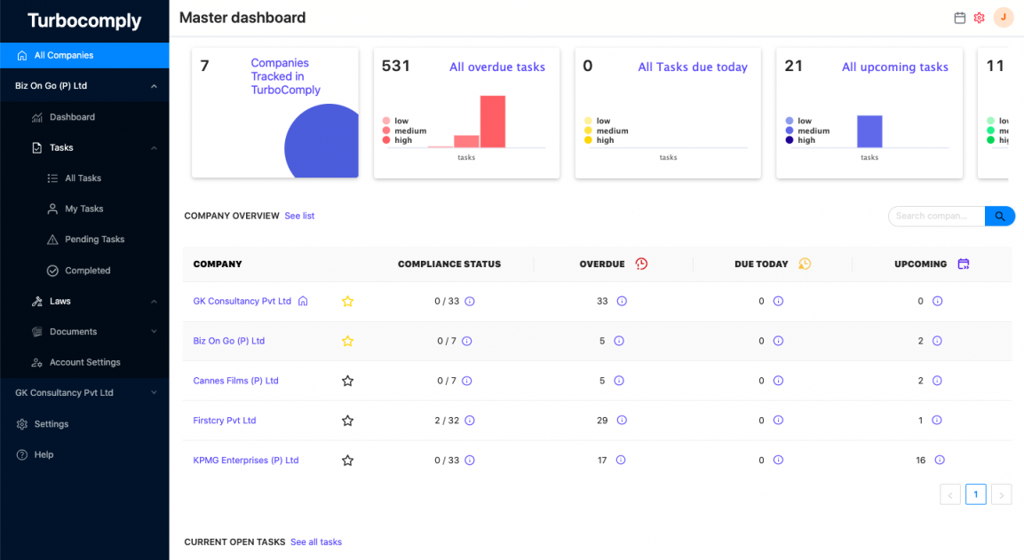Show upcoming info for GK Consultancy row
The width and height of the screenshot is (1024, 560).
[x=937, y=301]
